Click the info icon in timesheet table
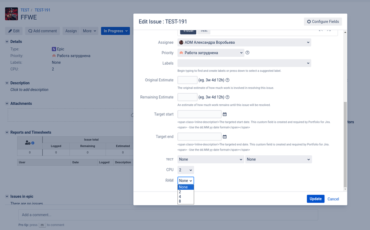Screen dimensions: 370x230 pyautogui.click(x=33, y=143)
